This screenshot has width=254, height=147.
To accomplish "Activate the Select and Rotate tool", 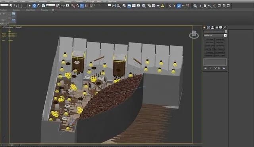I will (x=39, y=6).
